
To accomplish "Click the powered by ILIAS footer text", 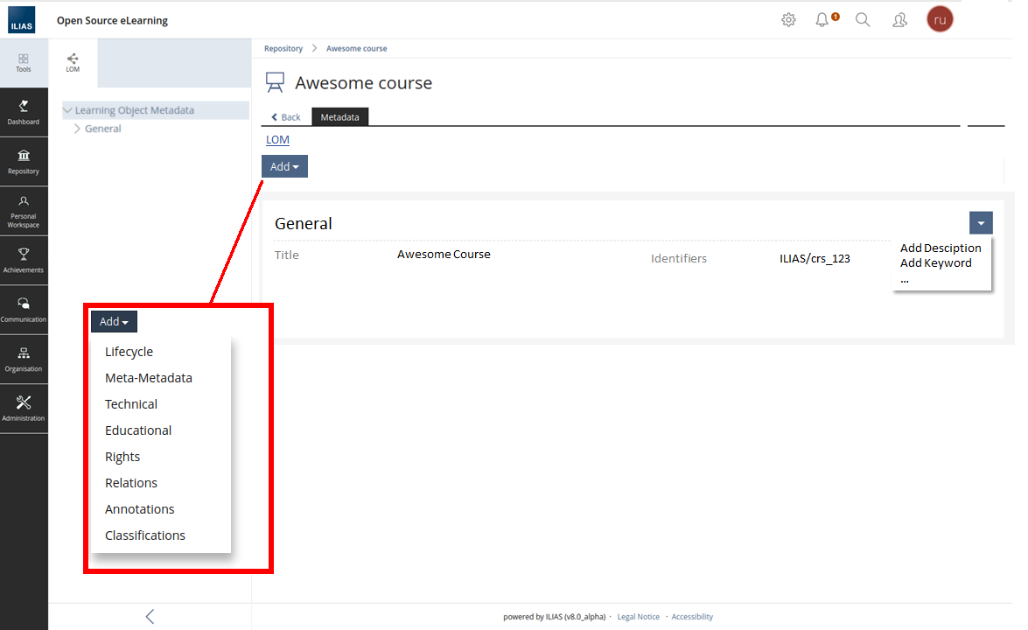I will [x=555, y=617].
